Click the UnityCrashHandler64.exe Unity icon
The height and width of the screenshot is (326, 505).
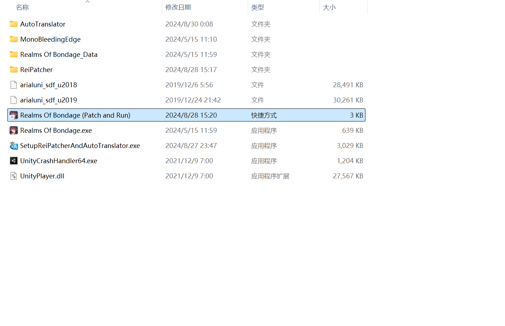pos(14,161)
